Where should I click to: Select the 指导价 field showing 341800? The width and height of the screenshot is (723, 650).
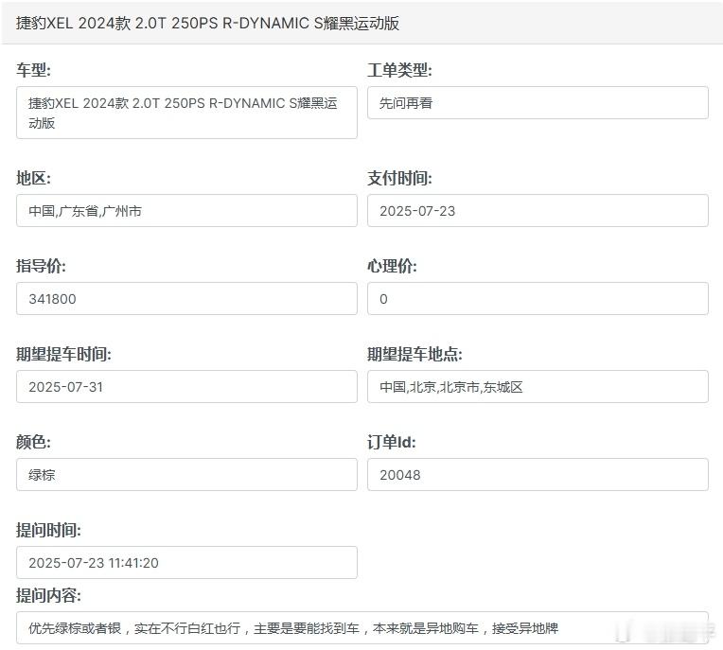[x=186, y=299]
